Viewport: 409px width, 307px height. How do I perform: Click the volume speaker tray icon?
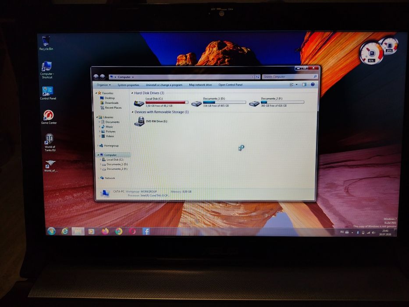(373, 232)
